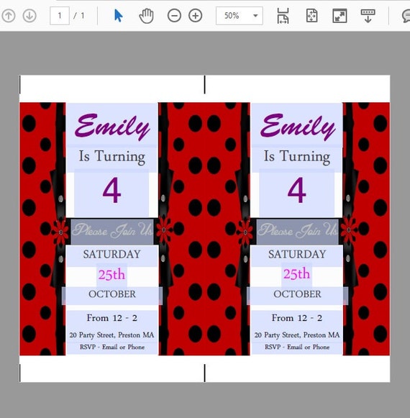
Task: Click the right Emily invitation title
Action: point(297,127)
